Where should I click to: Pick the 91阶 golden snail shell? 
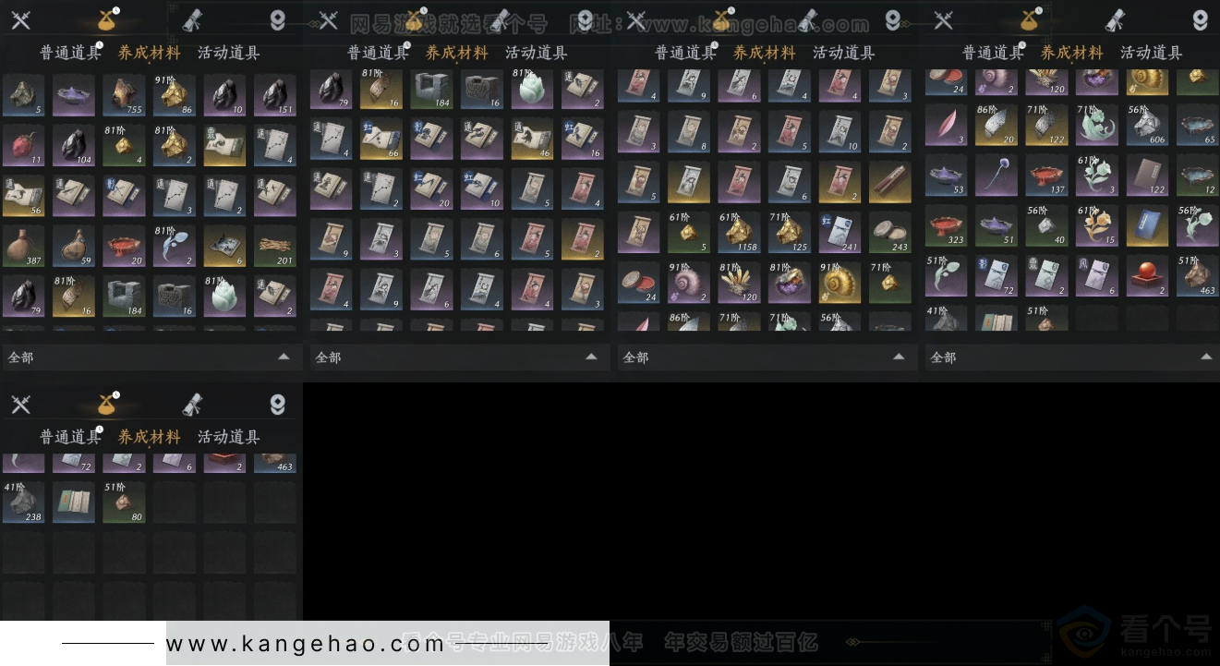point(840,282)
